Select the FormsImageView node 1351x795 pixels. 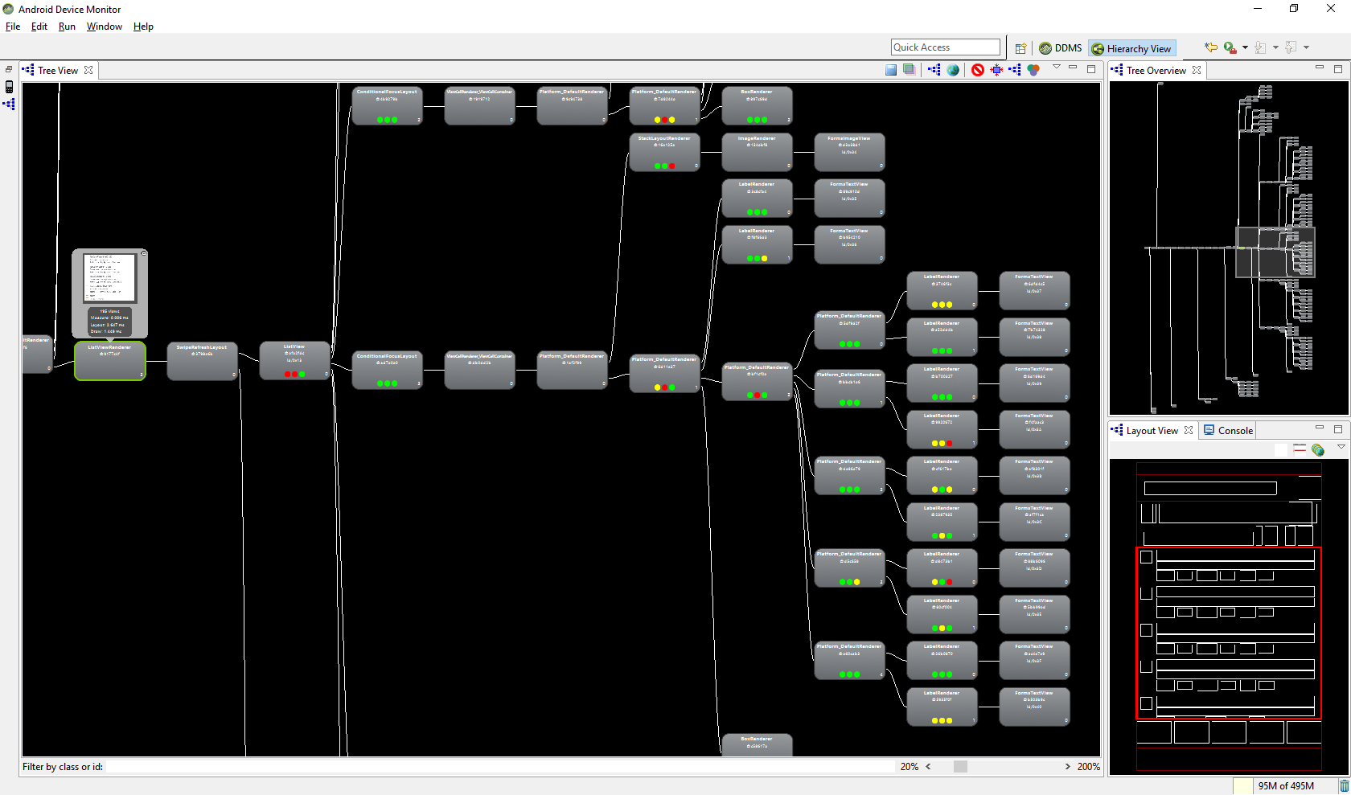[x=849, y=153]
